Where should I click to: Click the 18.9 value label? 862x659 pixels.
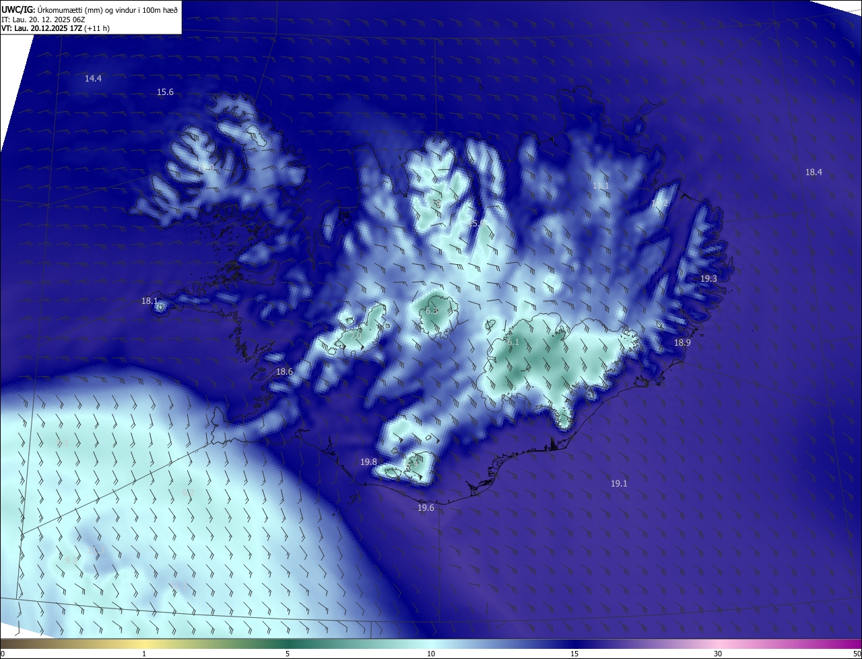[682, 343]
